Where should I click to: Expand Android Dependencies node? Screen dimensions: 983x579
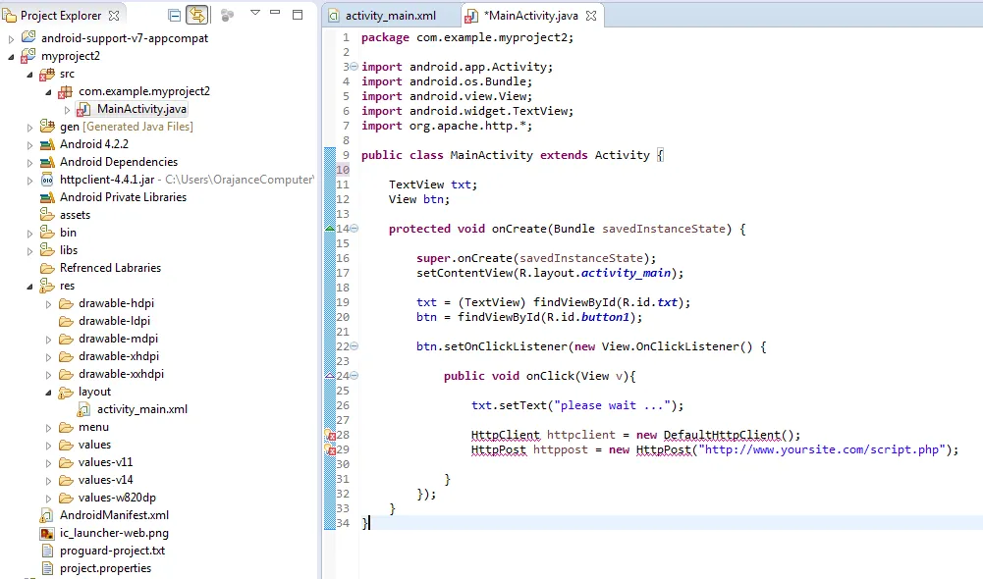pos(29,162)
